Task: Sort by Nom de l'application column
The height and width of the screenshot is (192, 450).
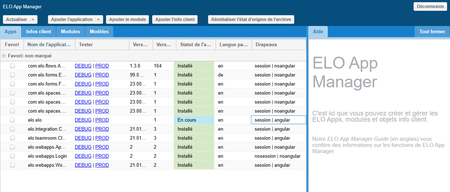Action: click(49, 45)
